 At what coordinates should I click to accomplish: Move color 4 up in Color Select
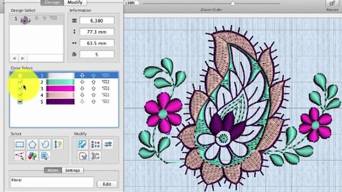point(94,95)
